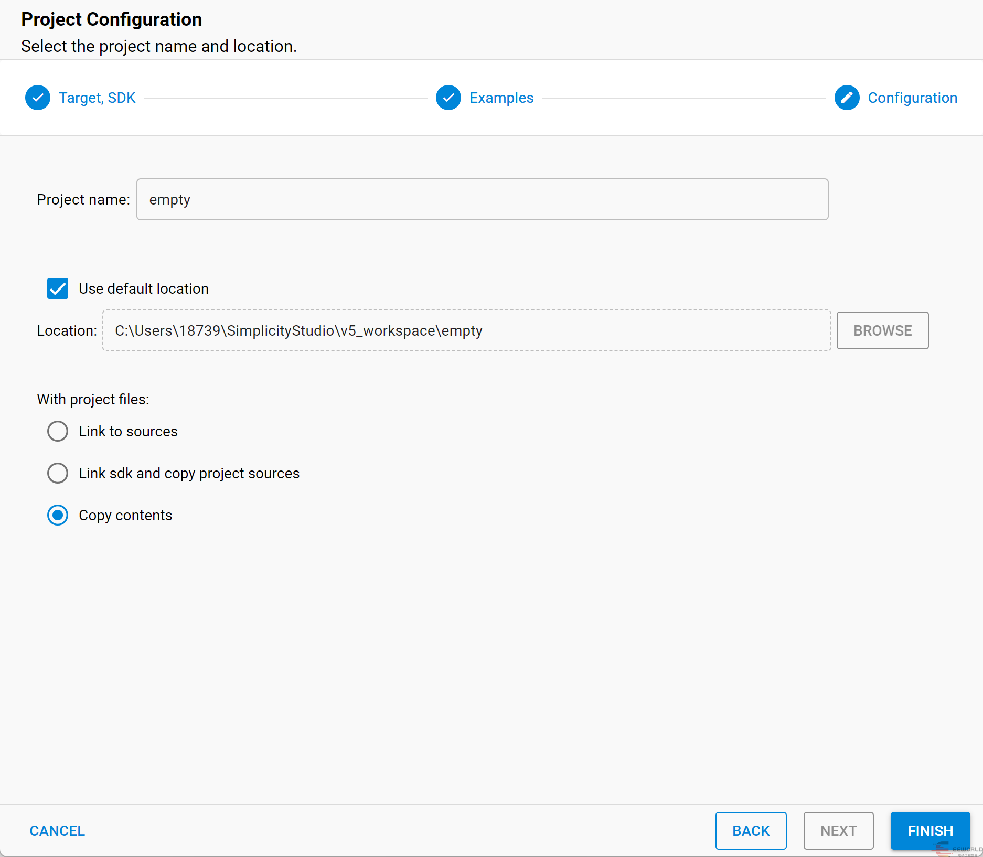Viewport: 983px width, 857px height.
Task: Open the Configuration step label
Action: point(913,98)
